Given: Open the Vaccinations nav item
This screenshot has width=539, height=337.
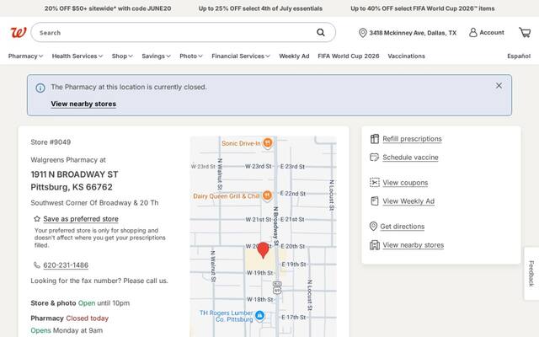Looking at the screenshot, I should [406, 56].
